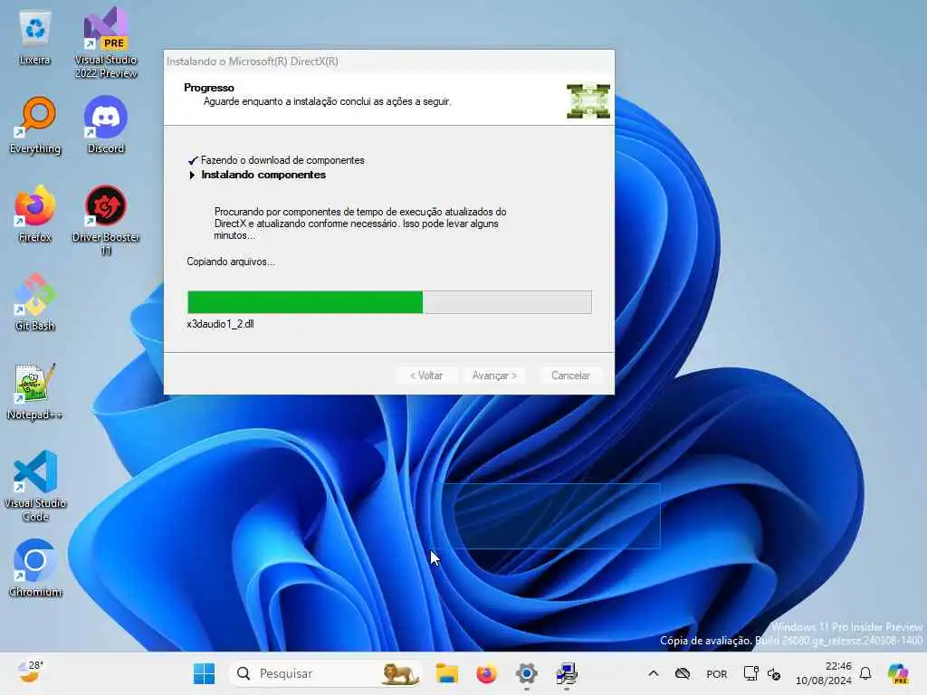
Task: Select the Chromium desktop shortcut
Action: pos(35,568)
